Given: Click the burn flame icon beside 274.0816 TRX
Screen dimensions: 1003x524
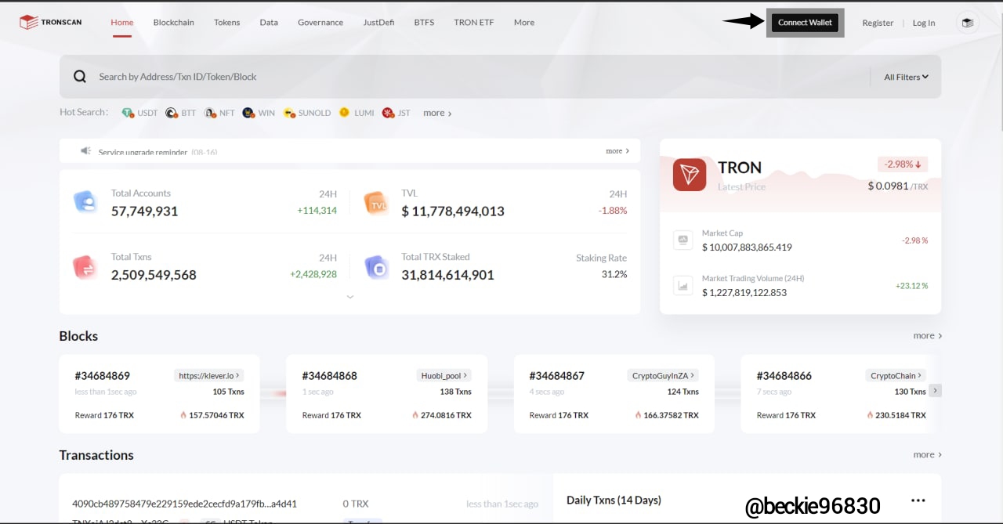Looking at the screenshot, I should [x=415, y=415].
